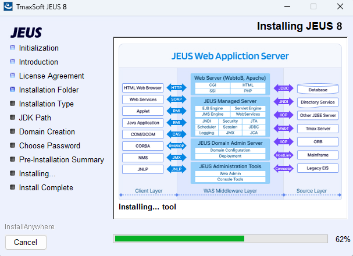This screenshot has height=256, width=353.
Task: Click the Domain Creation step bullet icon
Action: pos(12,131)
